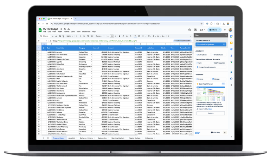Image resolution: width=270 pixels, height=160 pixels.
Task: Toggle strikethrough formatting
Action: [x=127, y=36]
